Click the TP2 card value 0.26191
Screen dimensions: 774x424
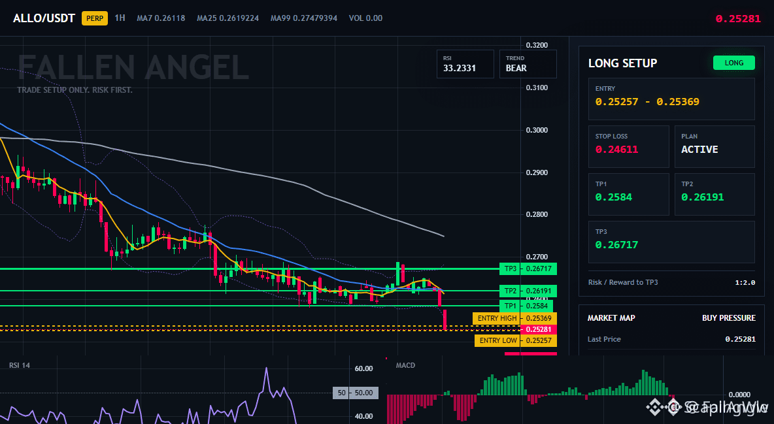tap(703, 197)
